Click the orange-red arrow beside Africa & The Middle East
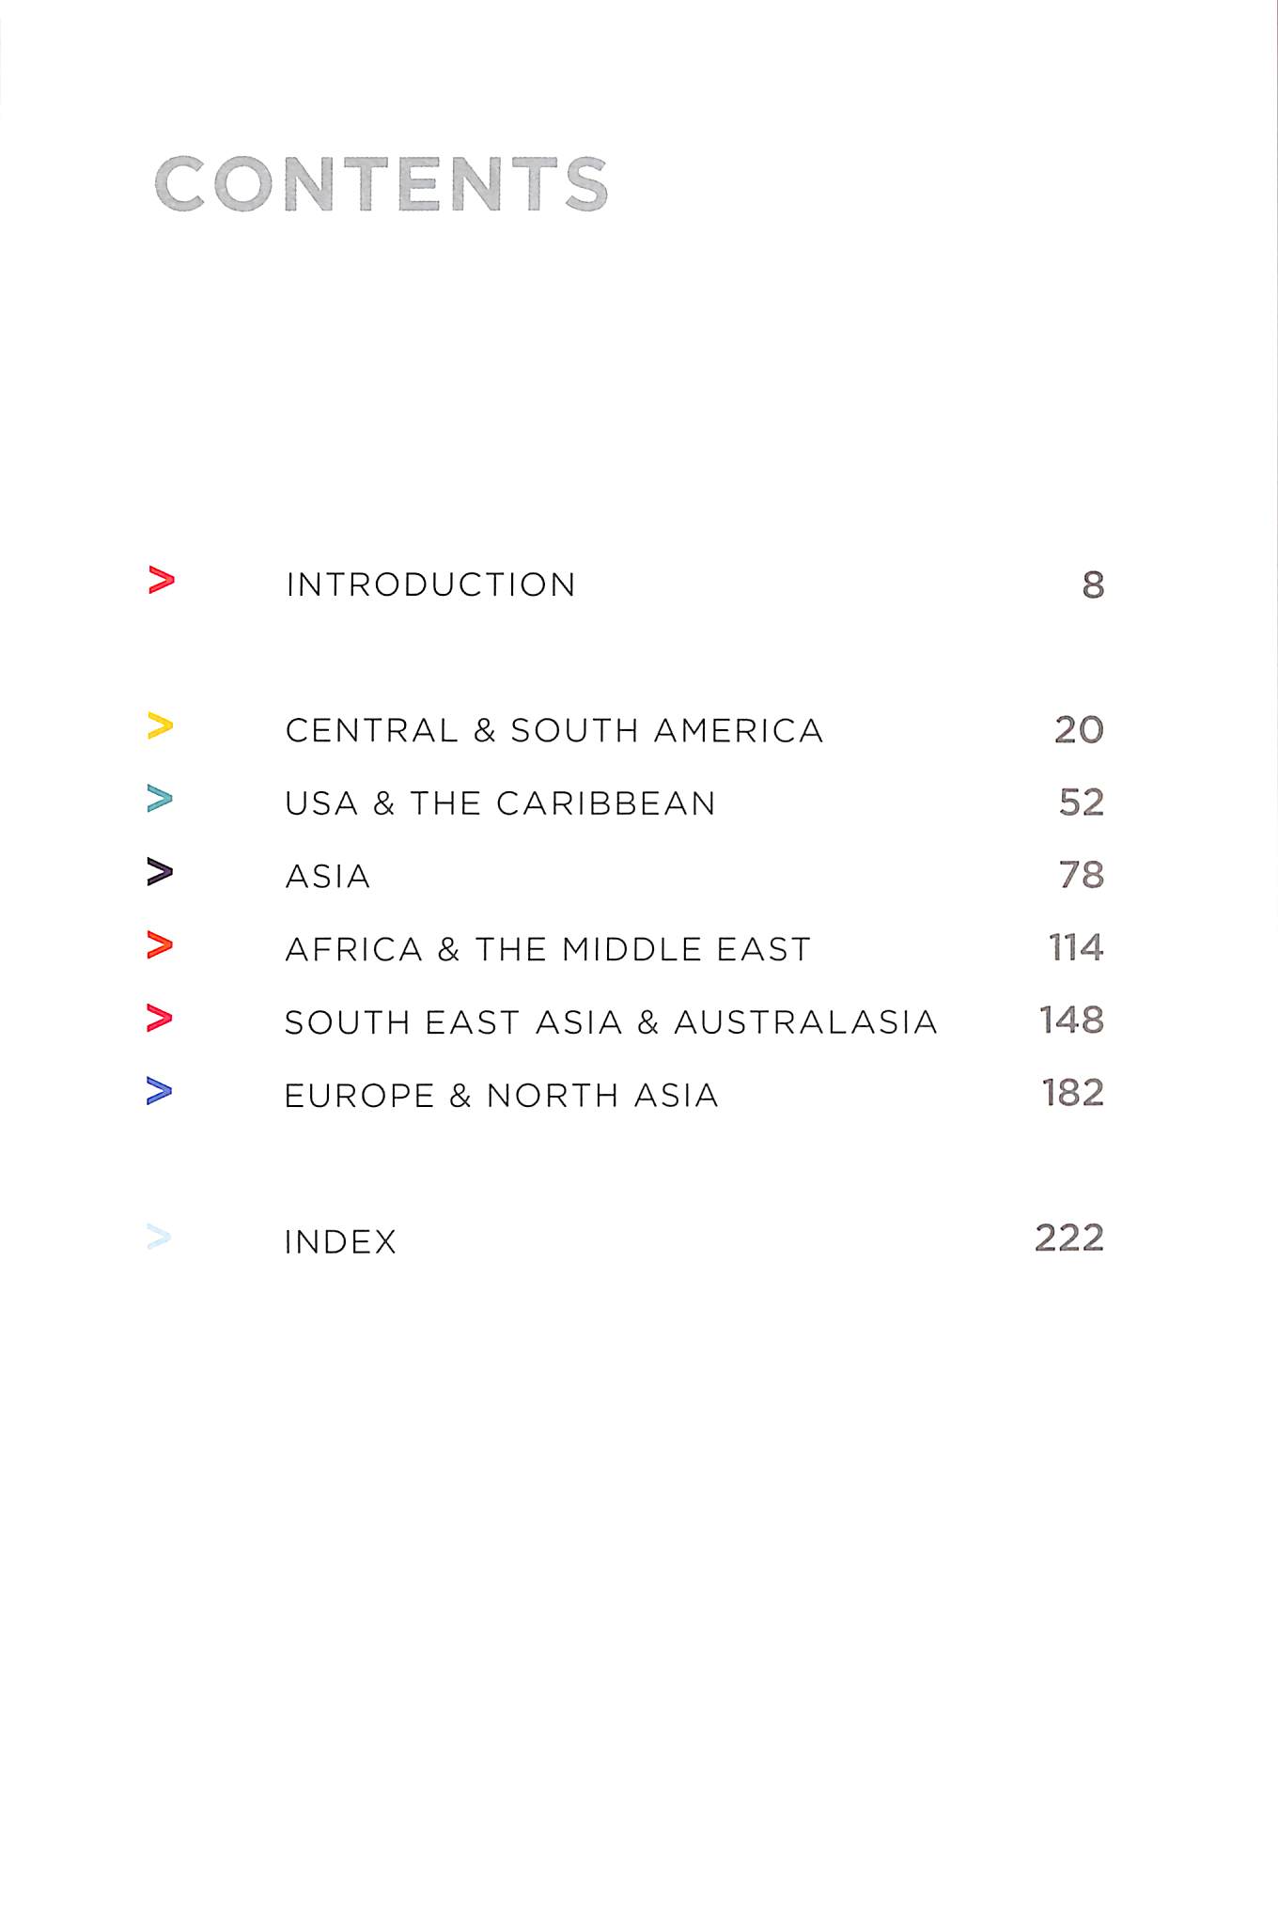 (x=161, y=945)
